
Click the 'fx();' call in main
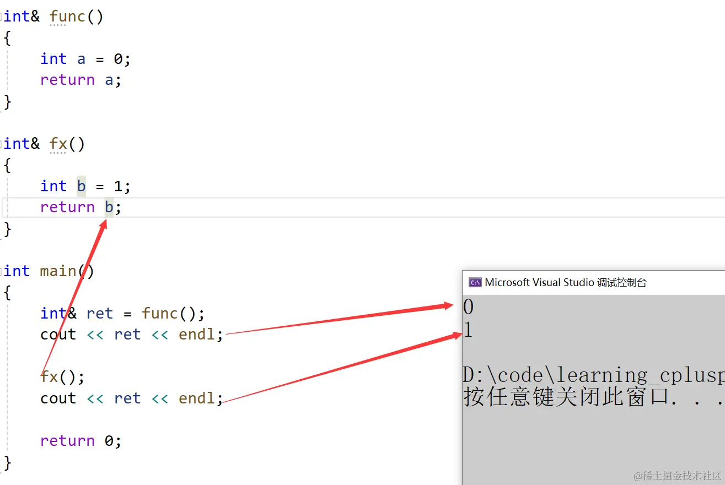63,377
